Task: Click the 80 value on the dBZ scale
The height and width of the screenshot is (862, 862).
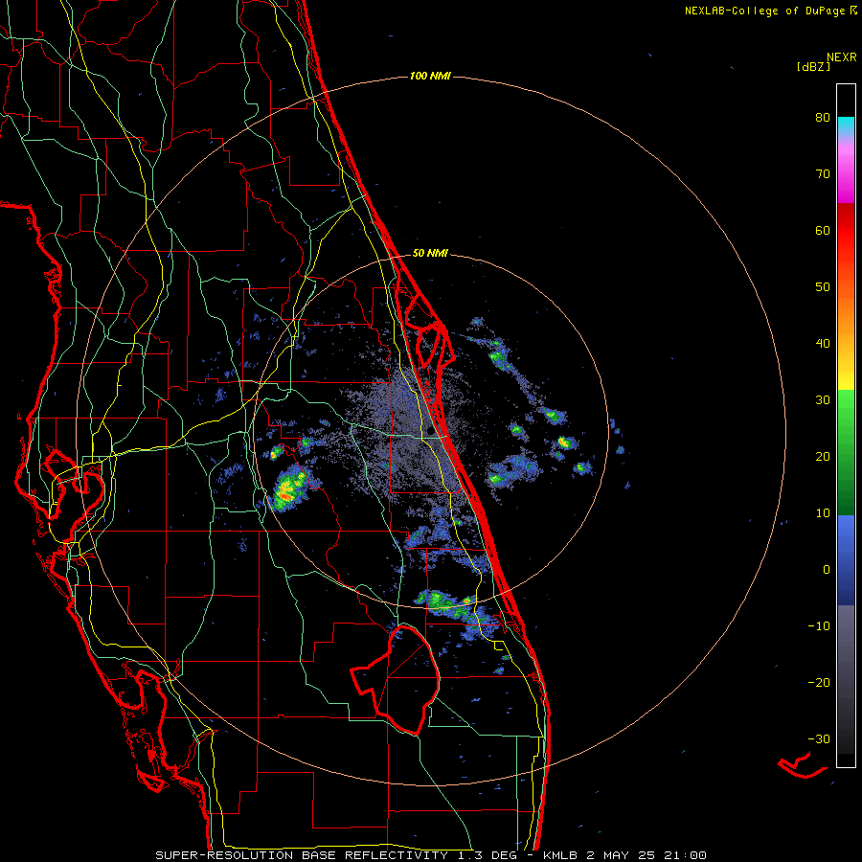Action: pos(823,118)
